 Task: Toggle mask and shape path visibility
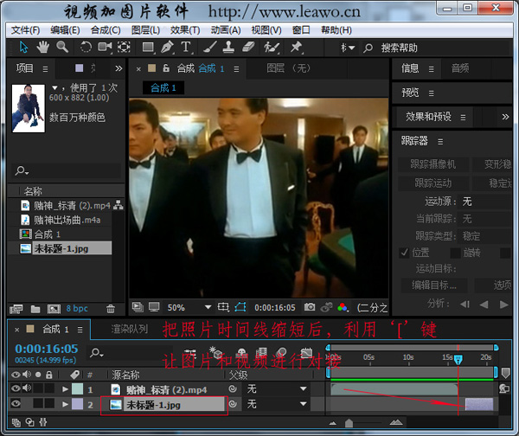[x=240, y=307]
